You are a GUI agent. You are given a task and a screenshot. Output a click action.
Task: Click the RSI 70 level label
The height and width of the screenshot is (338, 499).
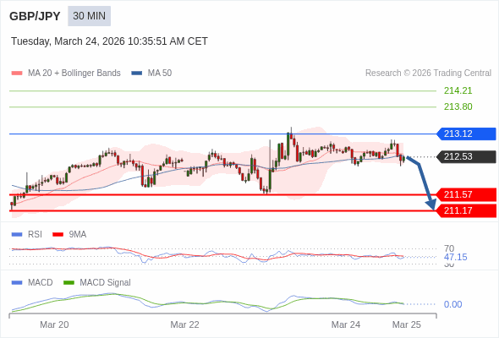coord(449,248)
